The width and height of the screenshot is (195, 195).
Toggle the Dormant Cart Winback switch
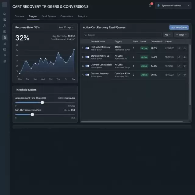pyautogui.click(x=87, y=66)
